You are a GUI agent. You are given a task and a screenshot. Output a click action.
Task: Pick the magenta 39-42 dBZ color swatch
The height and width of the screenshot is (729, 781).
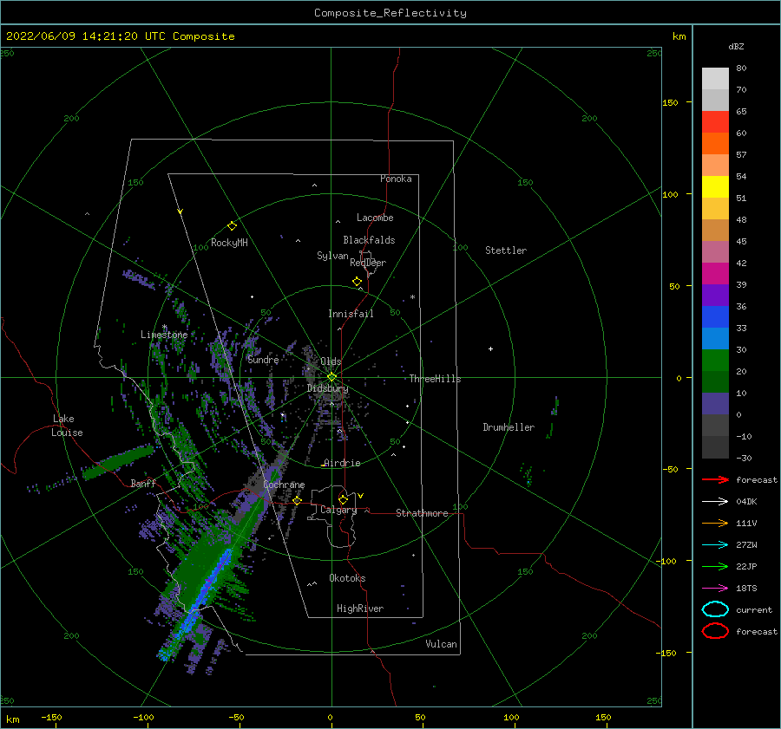tap(715, 274)
